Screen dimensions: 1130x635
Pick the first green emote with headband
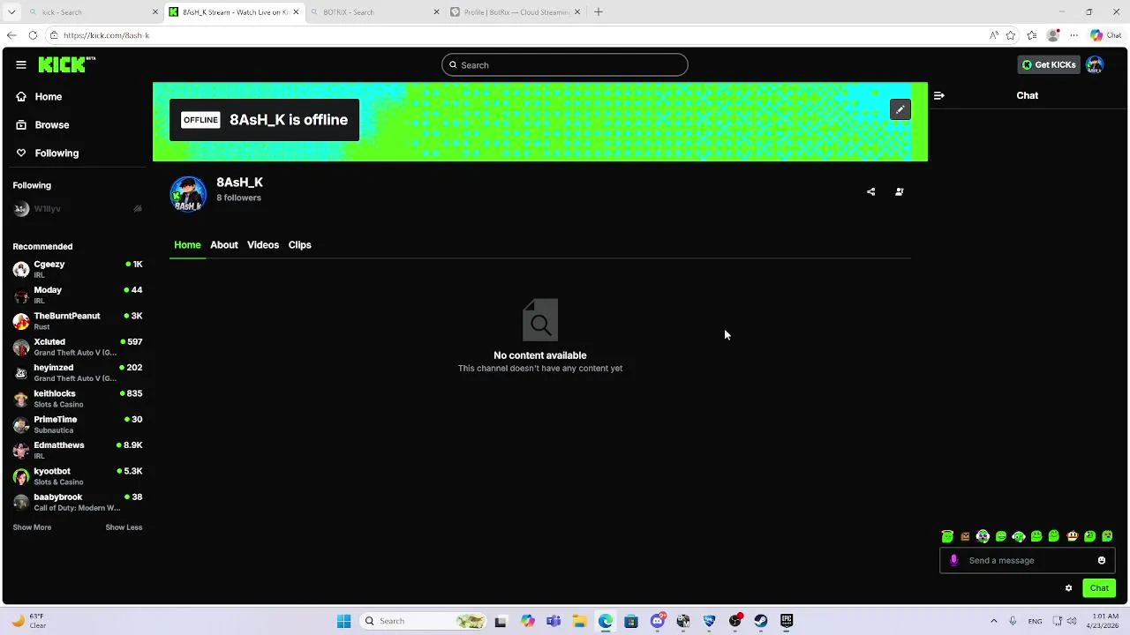point(947,536)
